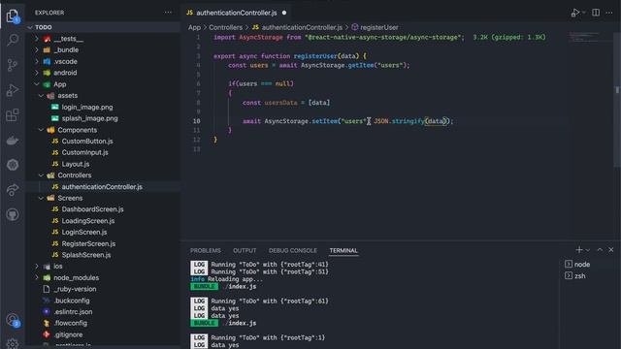Switch to the OUTPUT tab

tap(245, 250)
